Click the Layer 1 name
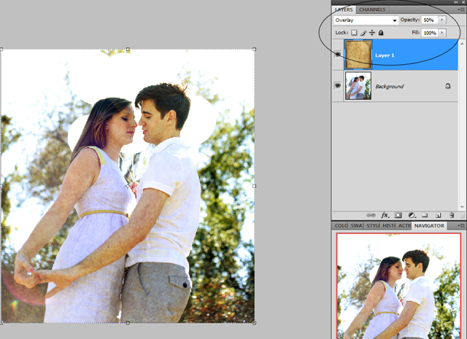Image resolution: width=467 pixels, height=339 pixels. [385, 55]
